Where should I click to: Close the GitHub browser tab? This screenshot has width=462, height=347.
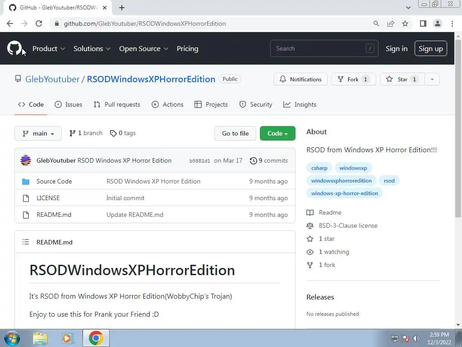tap(105, 8)
